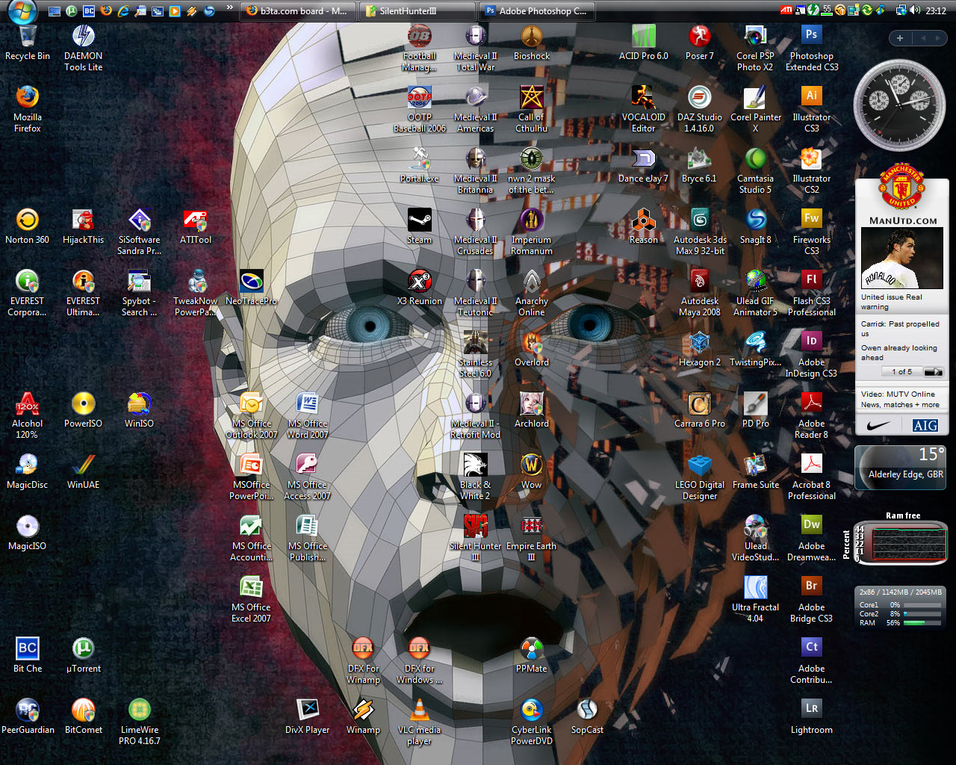Open volume control in system tray
The height and width of the screenshot is (765, 956).
916,10
